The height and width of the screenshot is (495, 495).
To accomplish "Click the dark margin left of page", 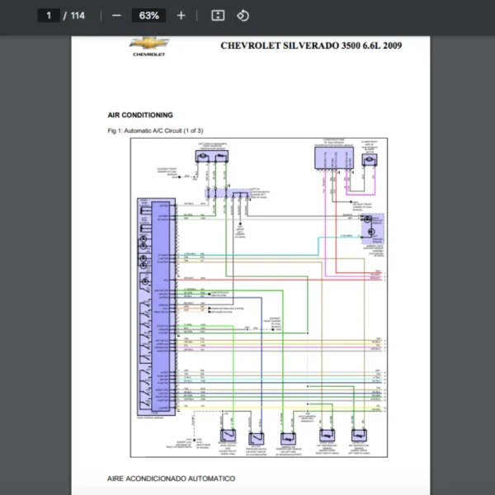I will click(x=35, y=247).
